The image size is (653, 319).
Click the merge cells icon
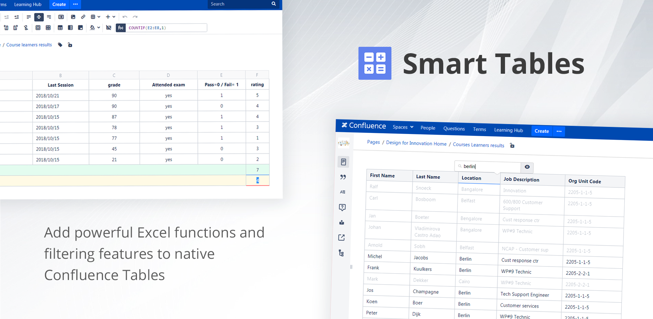tap(38, 28)
